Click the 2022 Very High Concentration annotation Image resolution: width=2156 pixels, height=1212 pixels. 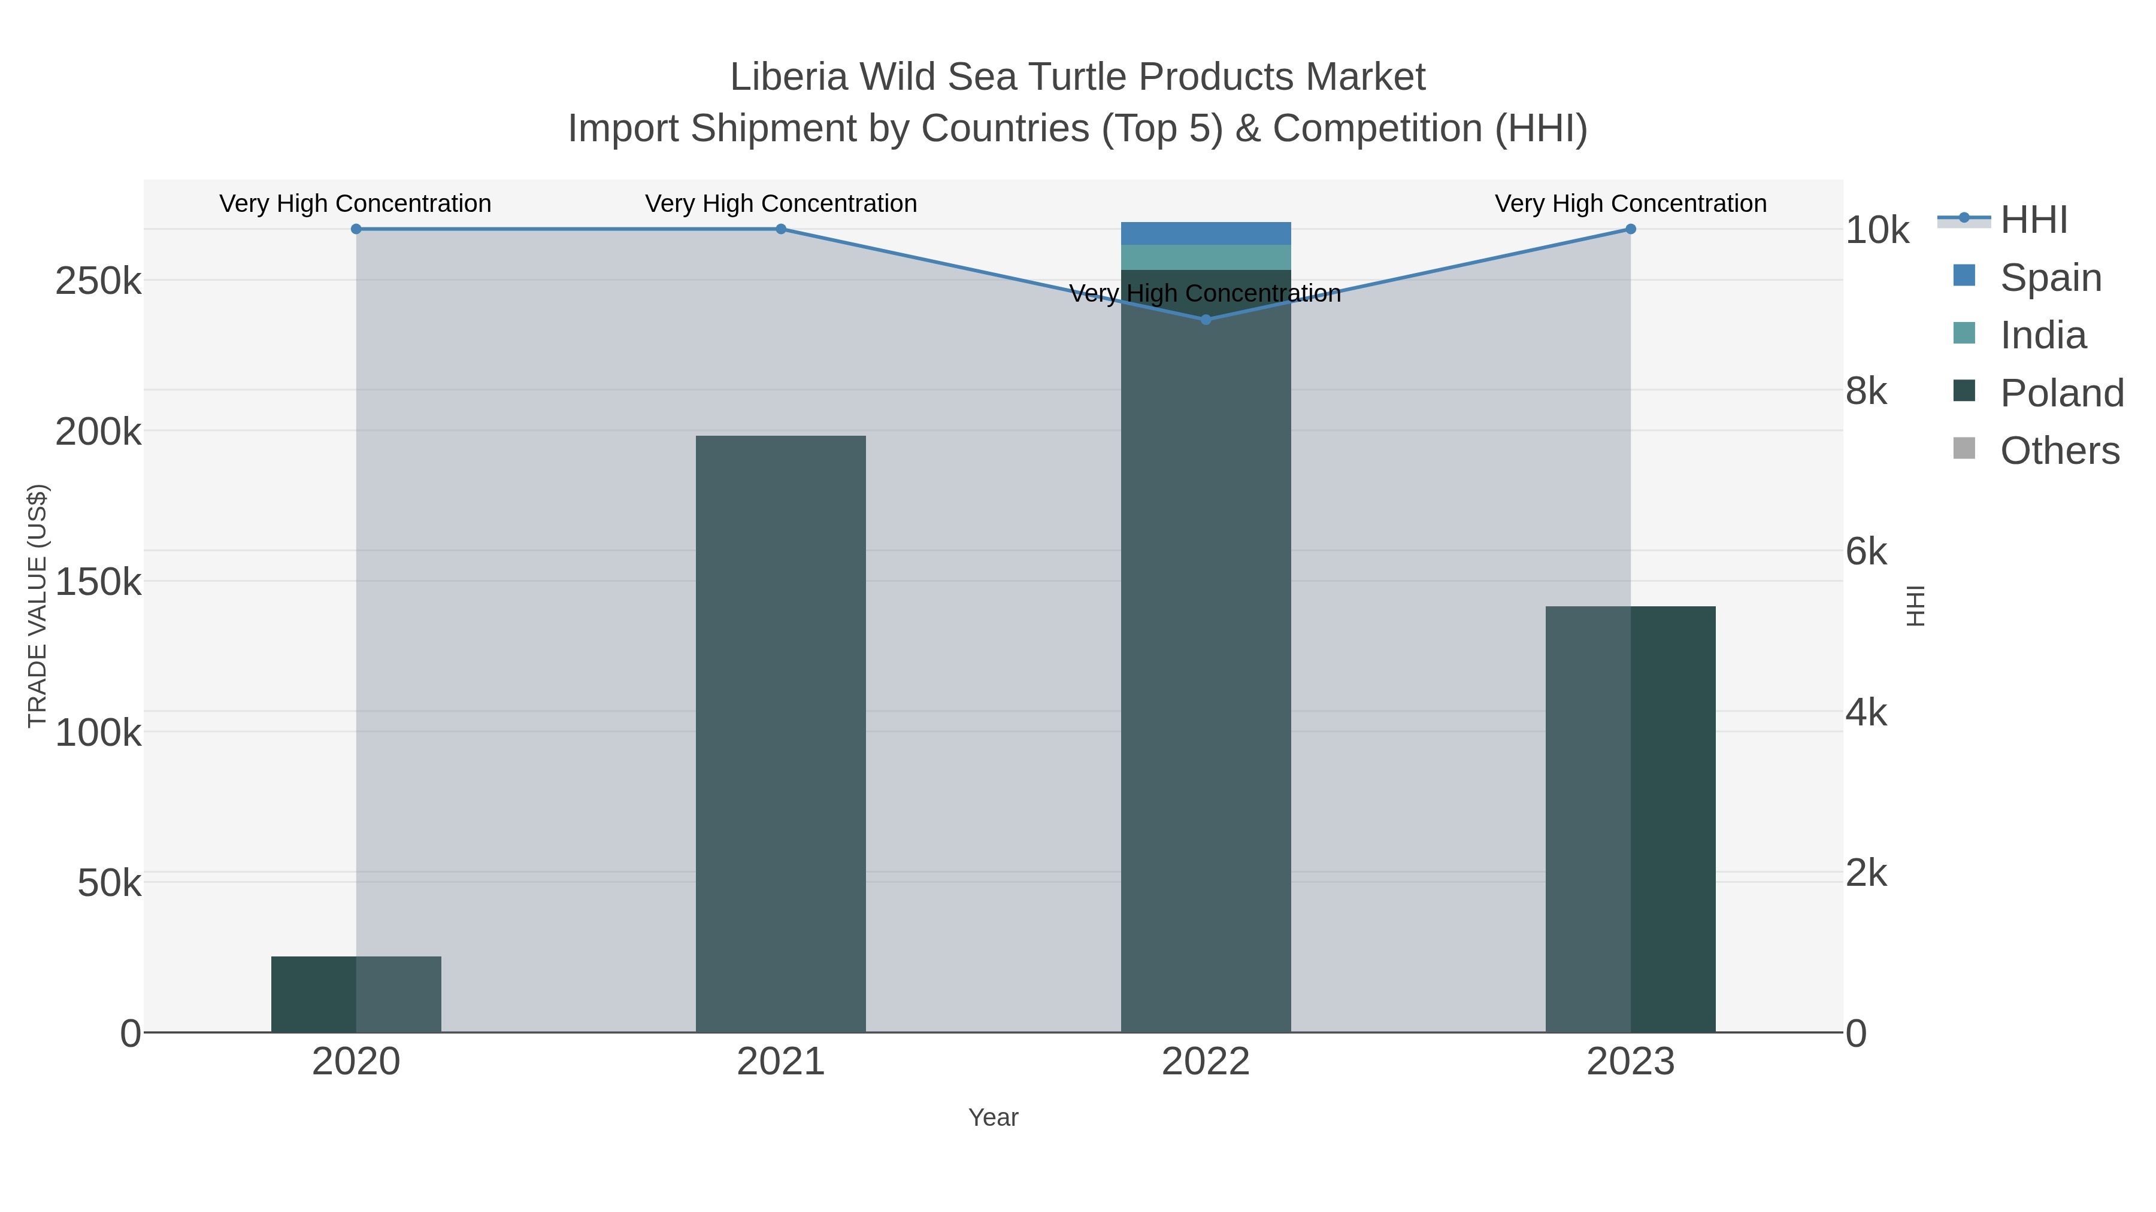pyautogui.click(x=1206, y=294)
